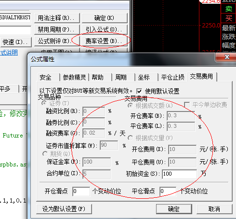Viewport: 236px width, 219px height.
Task: Click the 开仓费用(X) field
Action: pyautogui.click(x=183, y=150)
